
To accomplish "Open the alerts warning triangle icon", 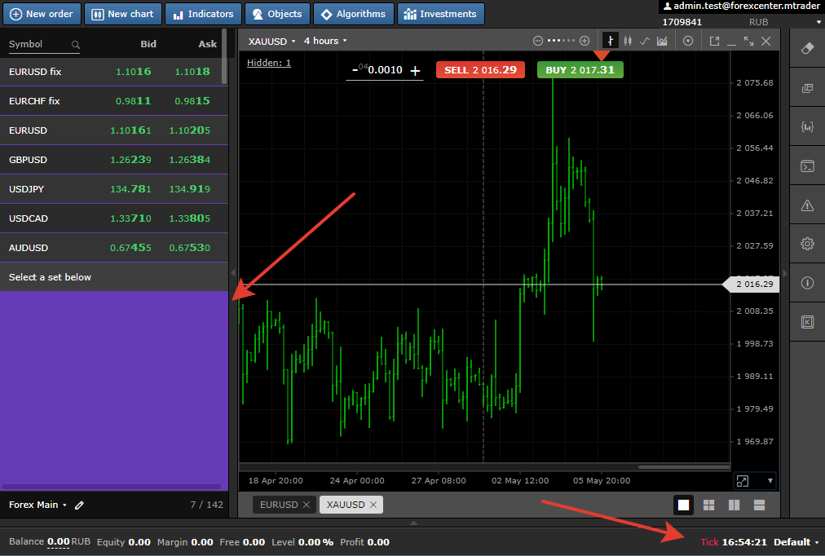I will click(x=807, y=205).
